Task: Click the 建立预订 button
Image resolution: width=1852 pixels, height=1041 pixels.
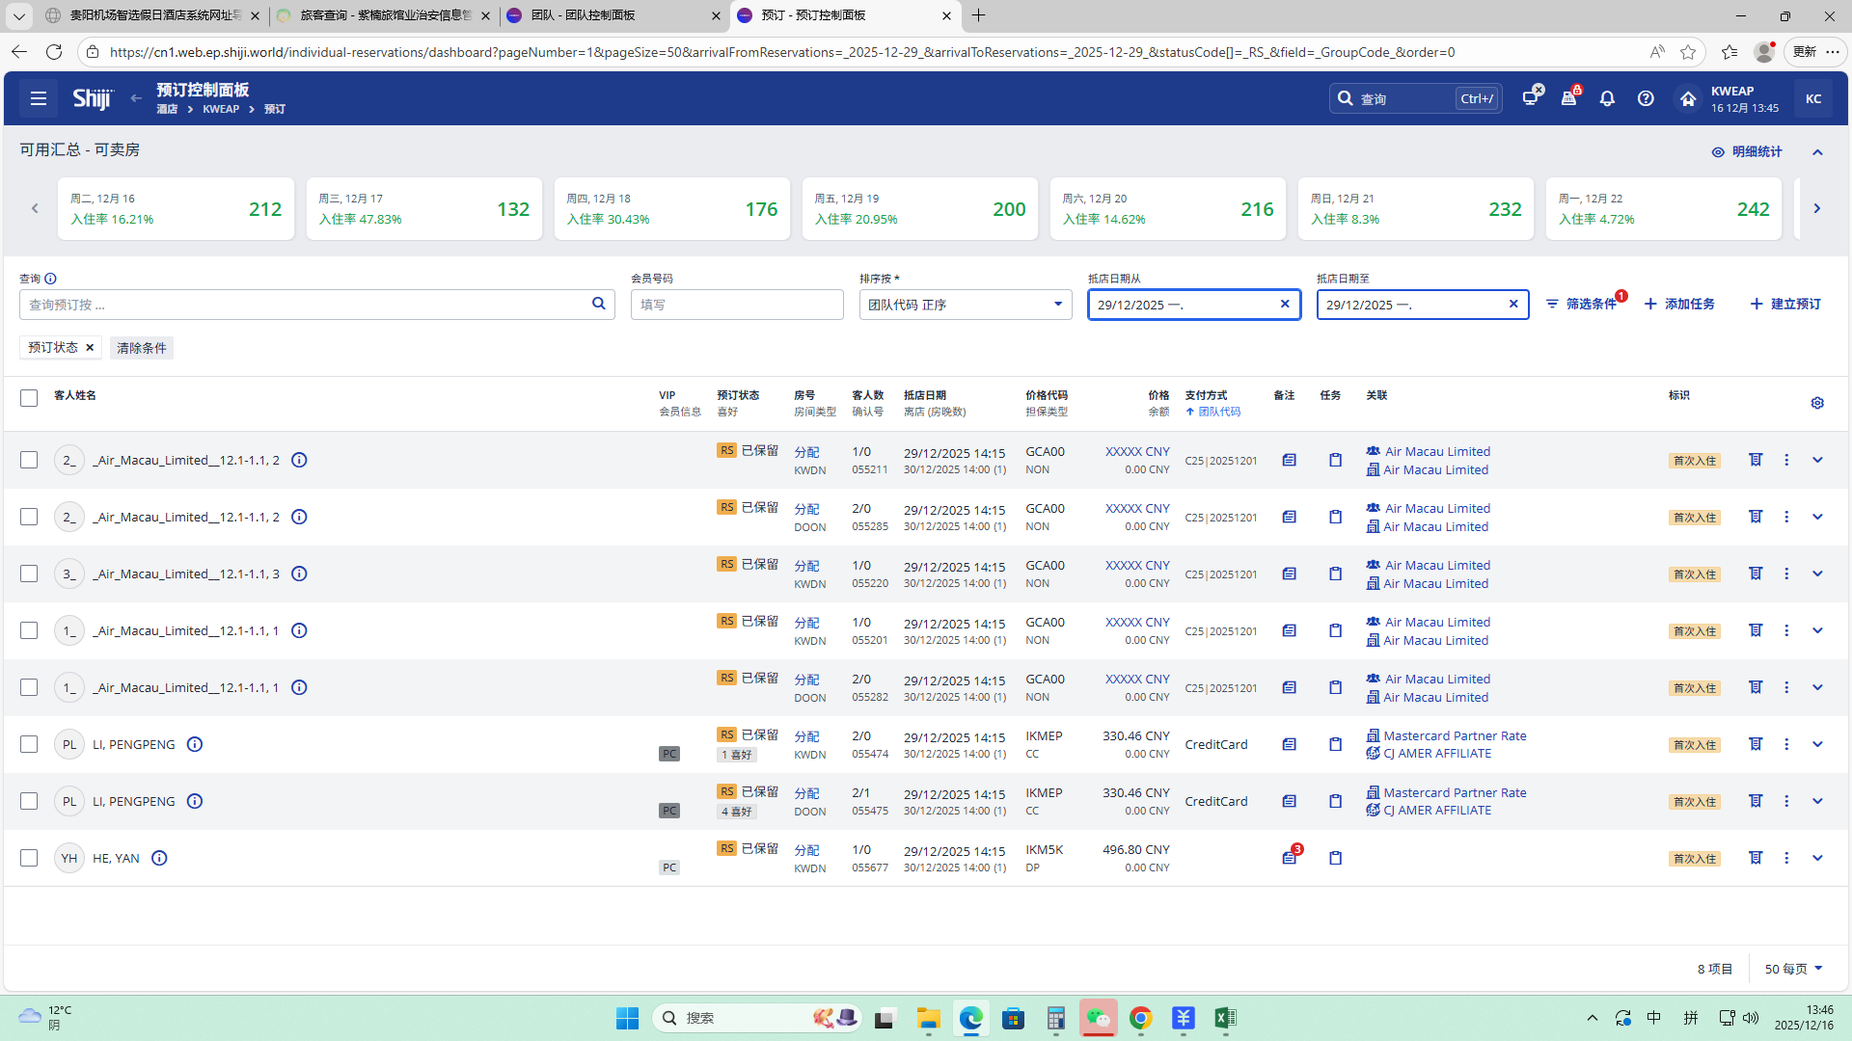Action: point(1785,304)
